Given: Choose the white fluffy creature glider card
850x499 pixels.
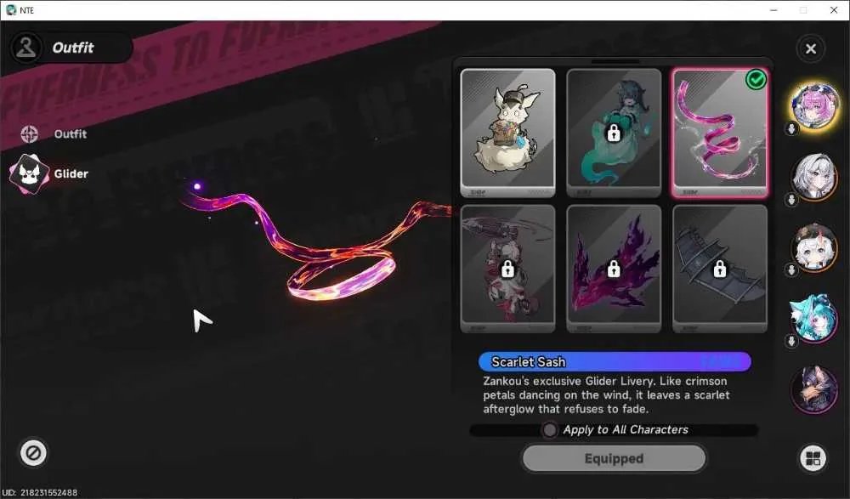Looking at the screenshot, I should pos(508,133).
